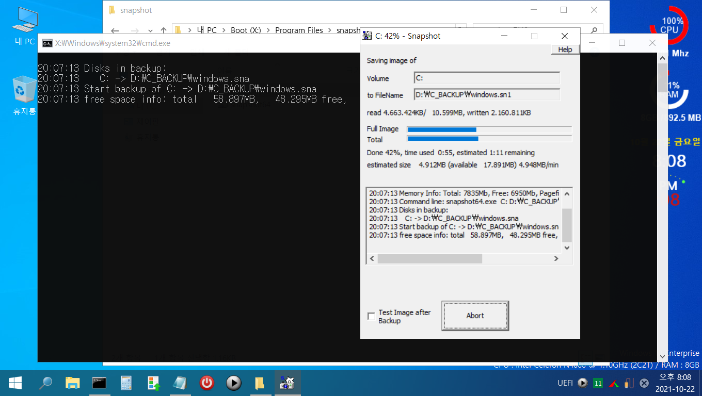Open the Help button in Snapshot
This screenshot has width=702, height=396.
click(x=565, y=49)
